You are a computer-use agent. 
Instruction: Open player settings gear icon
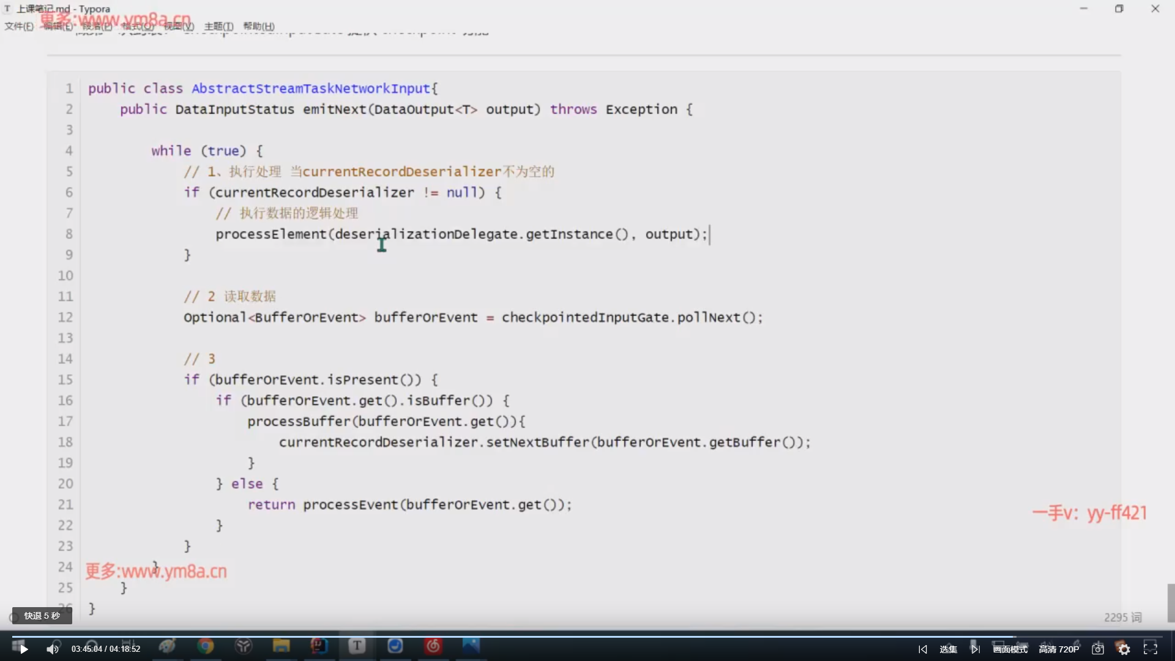tap(1124, 649)
